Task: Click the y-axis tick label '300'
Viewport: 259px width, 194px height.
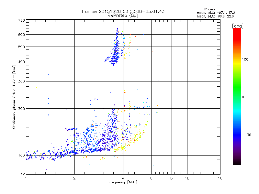Action: [21, 81]
